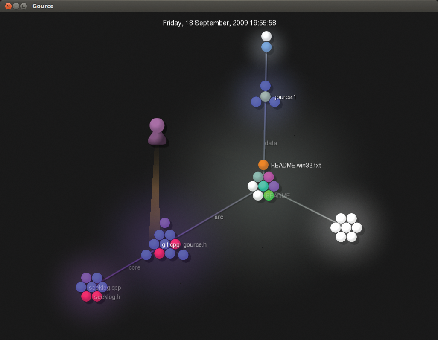
Task: Click the 'data' directory label
Action: tap(271, 143)
